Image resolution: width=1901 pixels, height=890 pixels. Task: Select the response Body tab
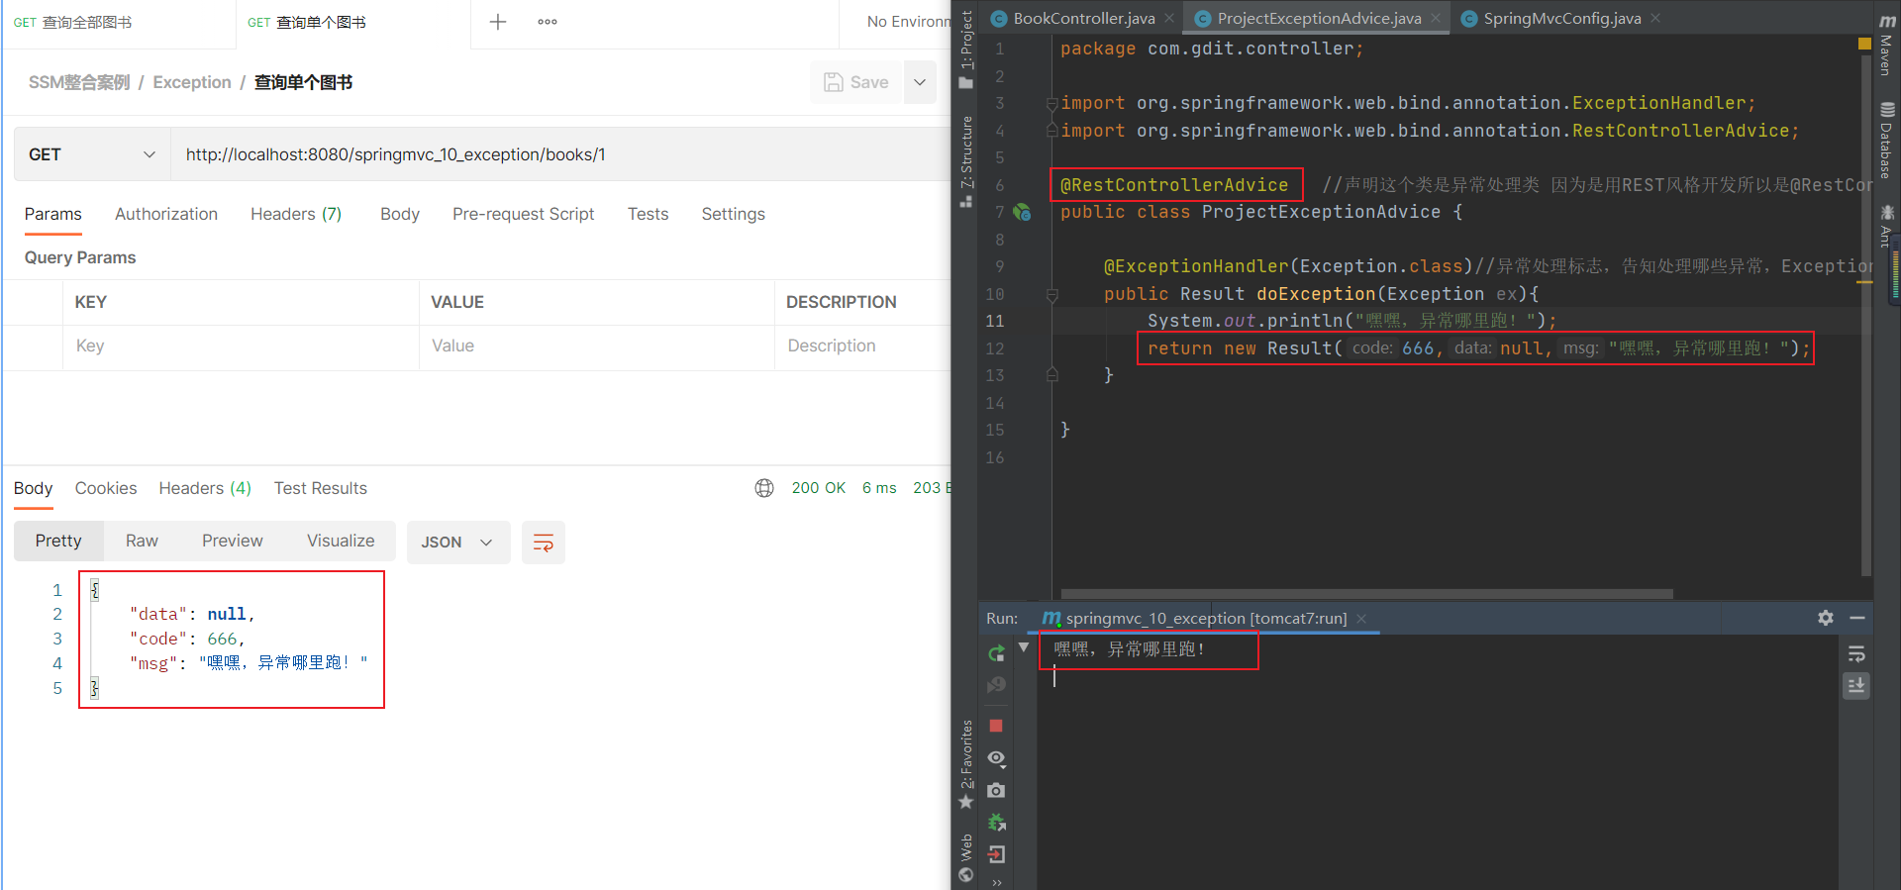[33, 488]
